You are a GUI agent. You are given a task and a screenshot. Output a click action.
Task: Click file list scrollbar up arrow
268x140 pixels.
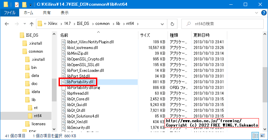click(x=265, y=34)
